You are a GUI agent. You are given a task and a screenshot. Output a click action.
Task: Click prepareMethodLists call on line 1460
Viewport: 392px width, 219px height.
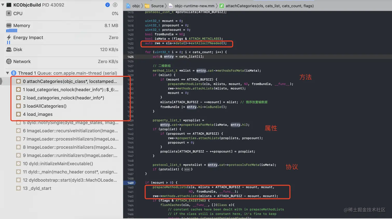tap(170, 187)
